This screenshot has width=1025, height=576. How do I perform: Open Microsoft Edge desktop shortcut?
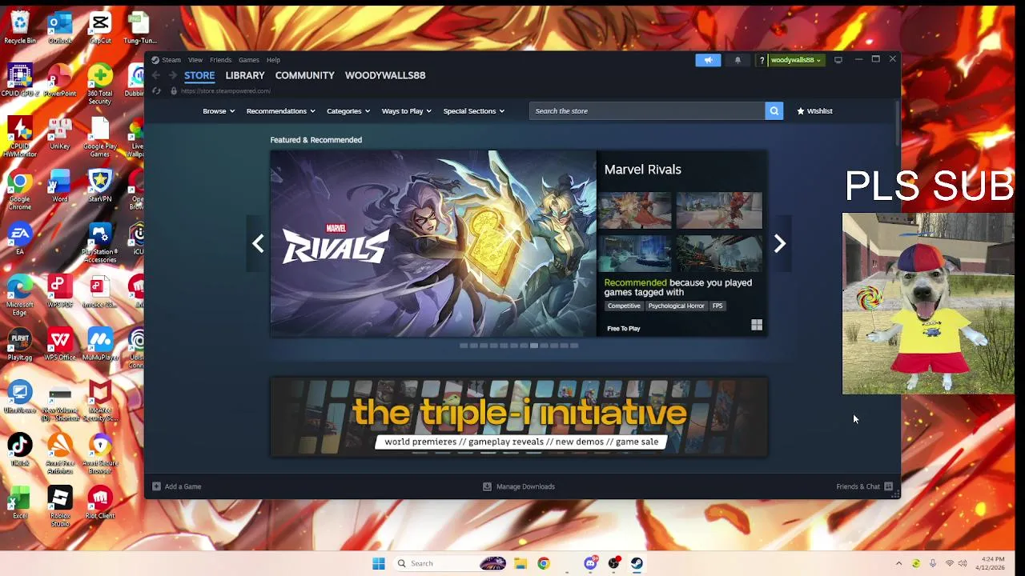pos(19,296)
